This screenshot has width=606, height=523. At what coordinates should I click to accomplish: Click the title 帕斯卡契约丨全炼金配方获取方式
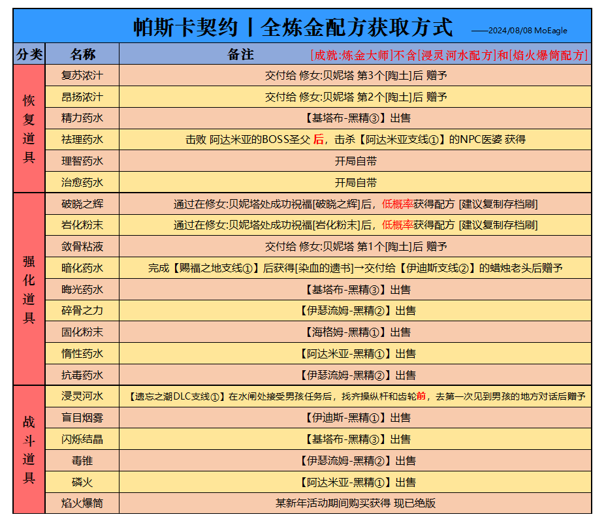click(293, 27)
